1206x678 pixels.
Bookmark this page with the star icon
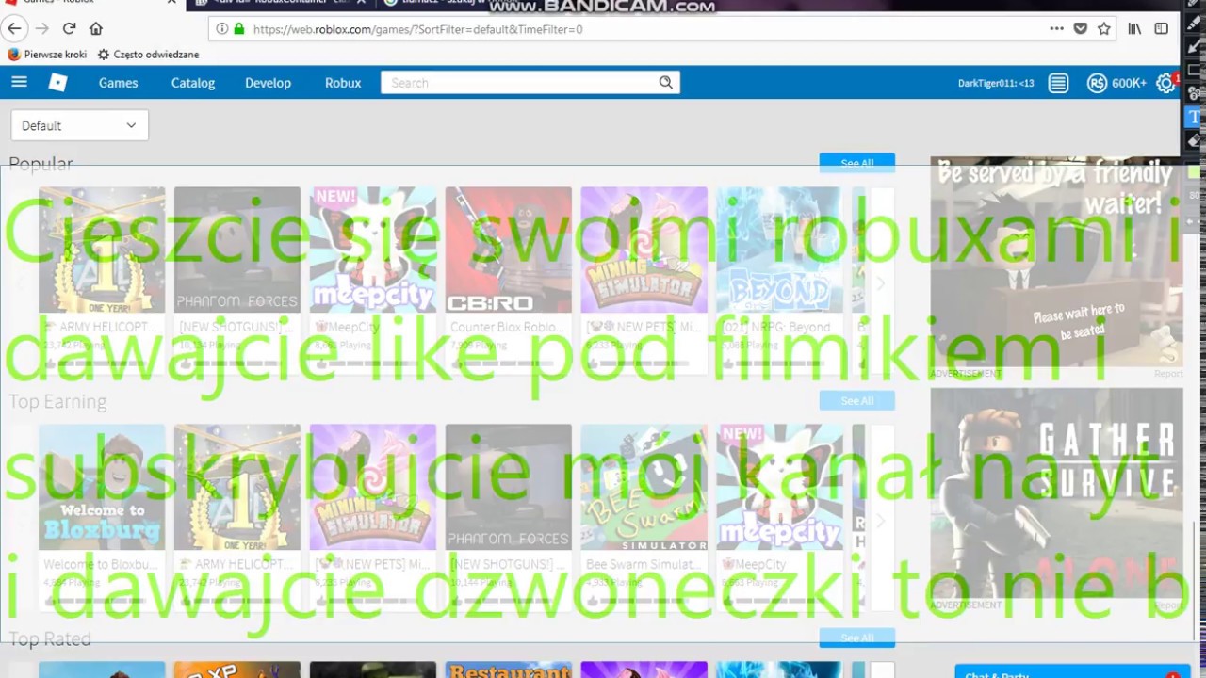tap(1104, 29)
